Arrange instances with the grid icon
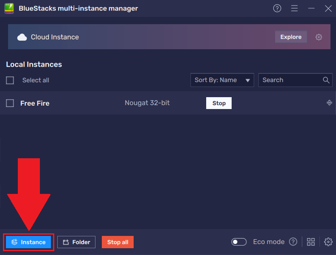Image resolution: width=336 pixels, height=255 pixels. click(x=311, y=242)
